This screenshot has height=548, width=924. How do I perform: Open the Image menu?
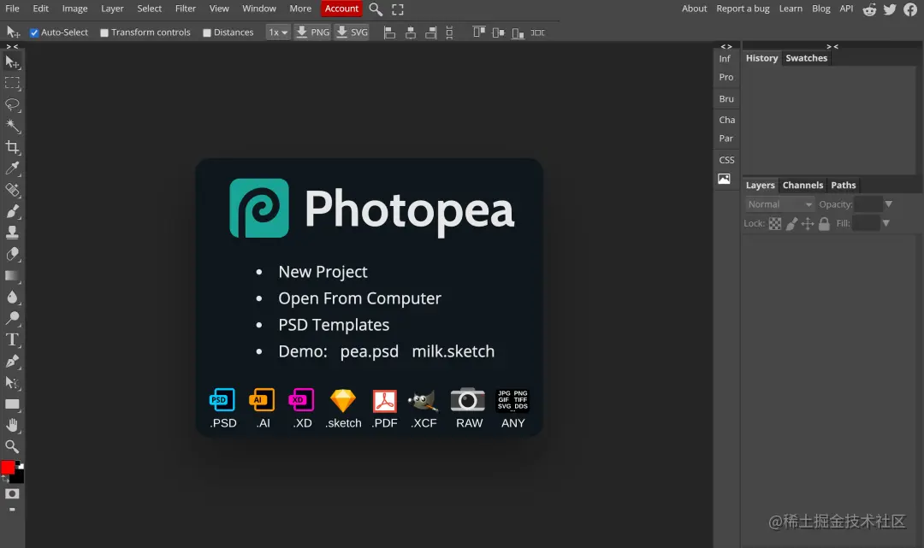[x=74, y=9]
